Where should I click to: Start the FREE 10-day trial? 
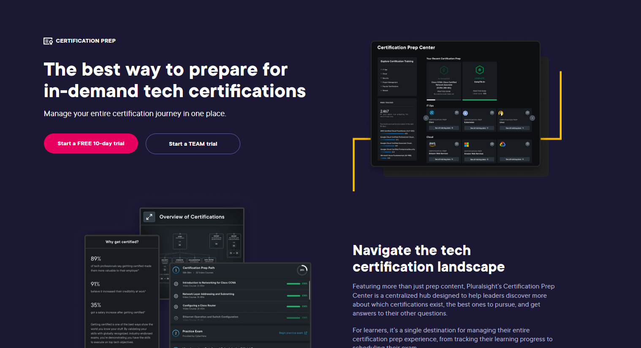pyautogui.click(x=91, y=144)
